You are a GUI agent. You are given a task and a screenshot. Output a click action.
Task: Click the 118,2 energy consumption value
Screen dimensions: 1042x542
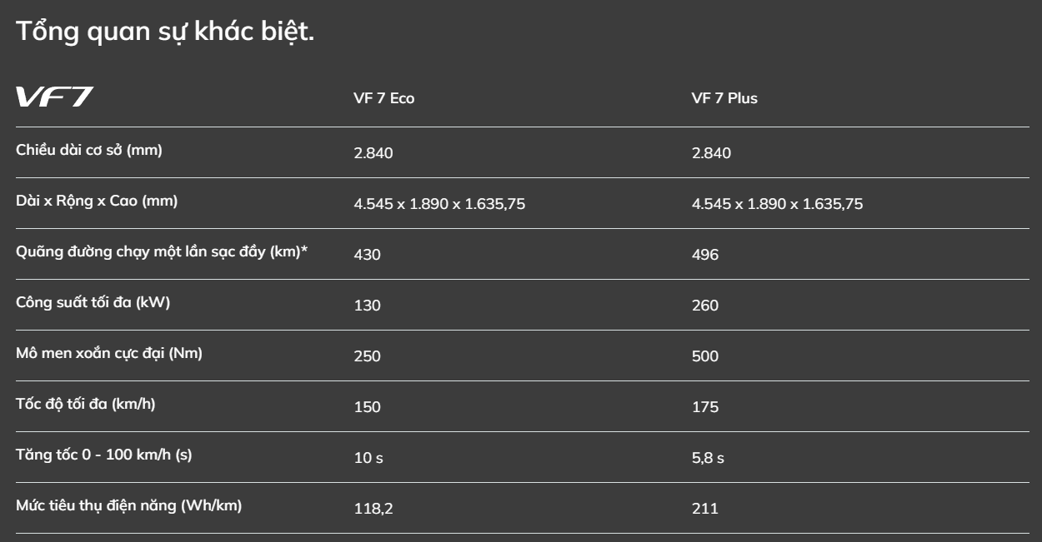coord(373,509)
